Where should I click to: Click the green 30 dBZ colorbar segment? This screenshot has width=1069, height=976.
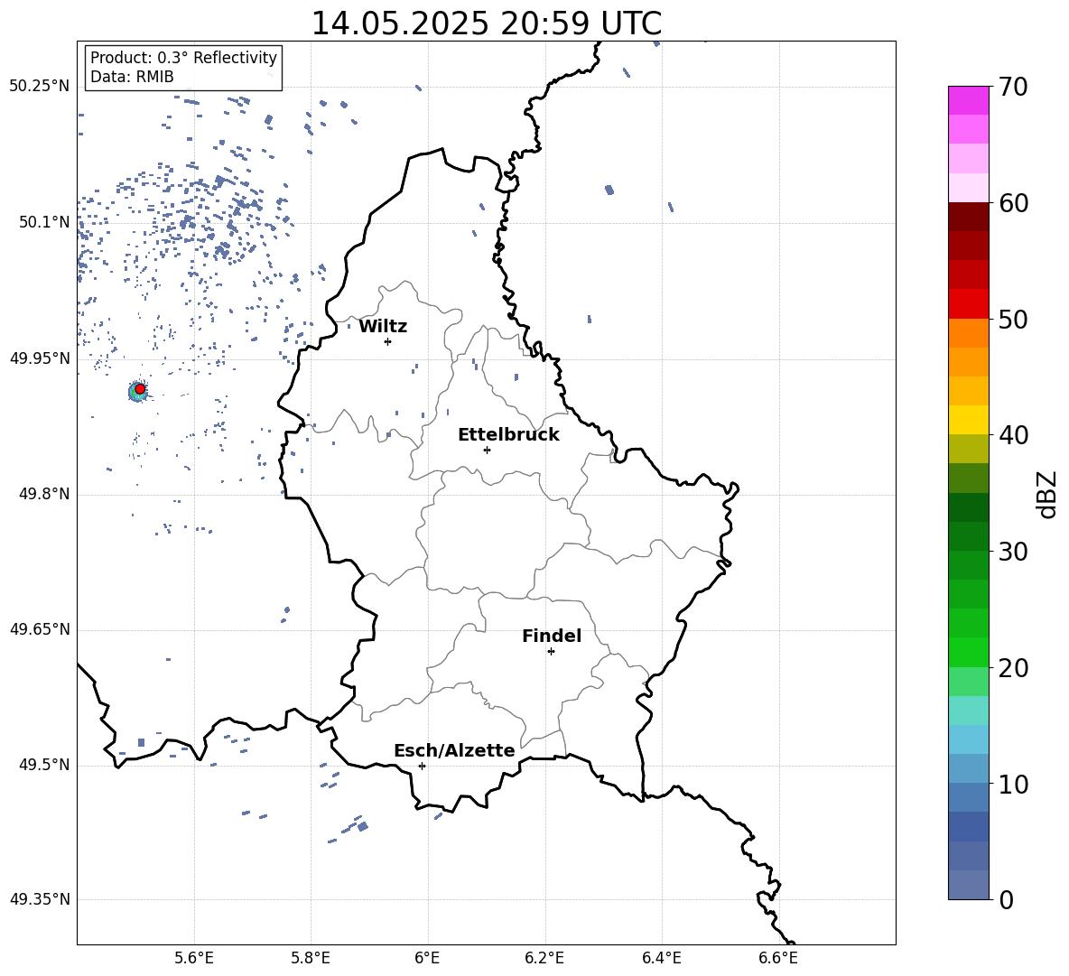point(968,536)
